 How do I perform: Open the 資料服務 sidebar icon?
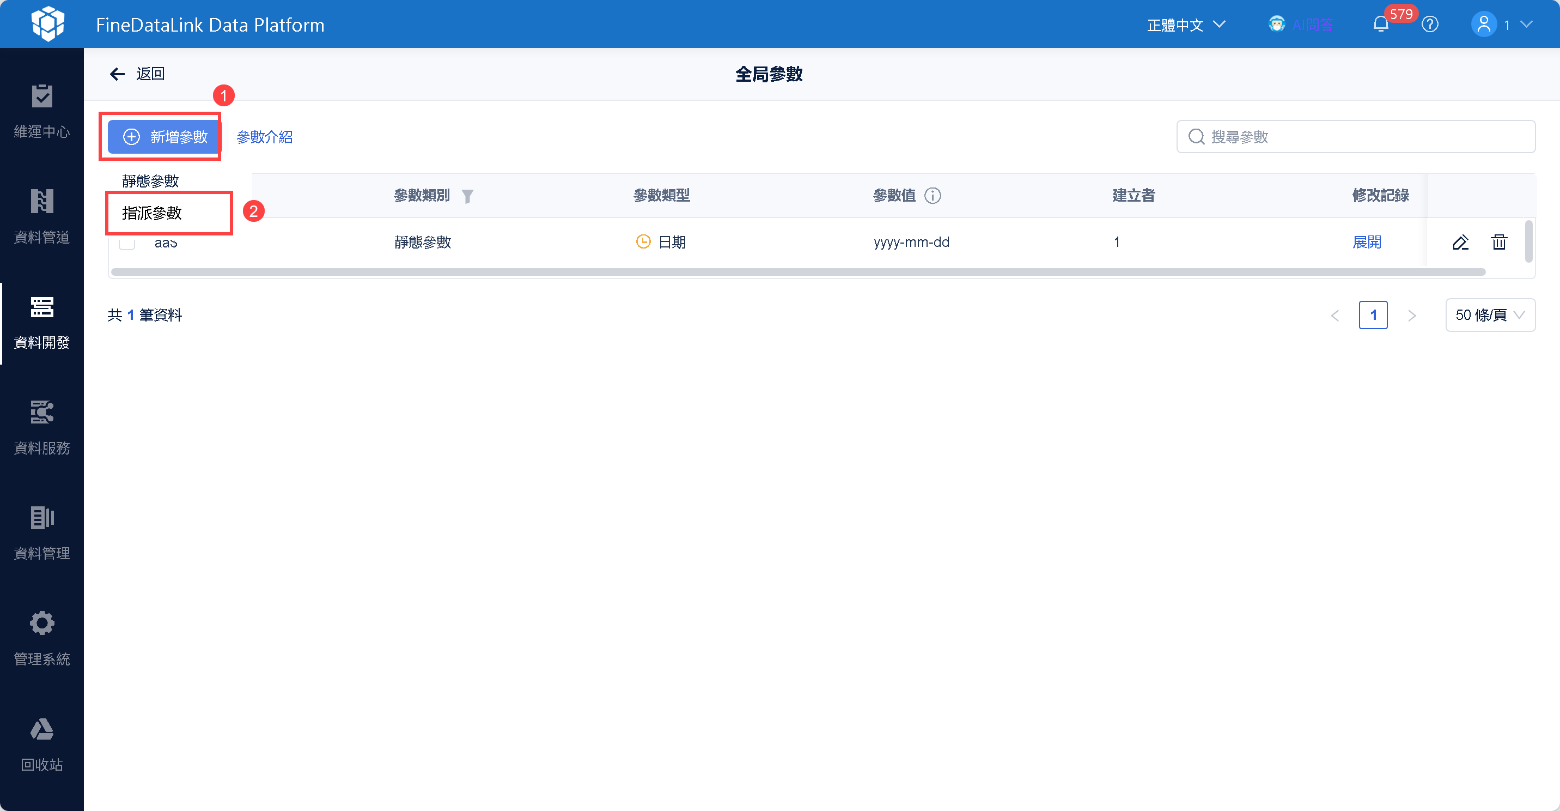click(42, 413)
